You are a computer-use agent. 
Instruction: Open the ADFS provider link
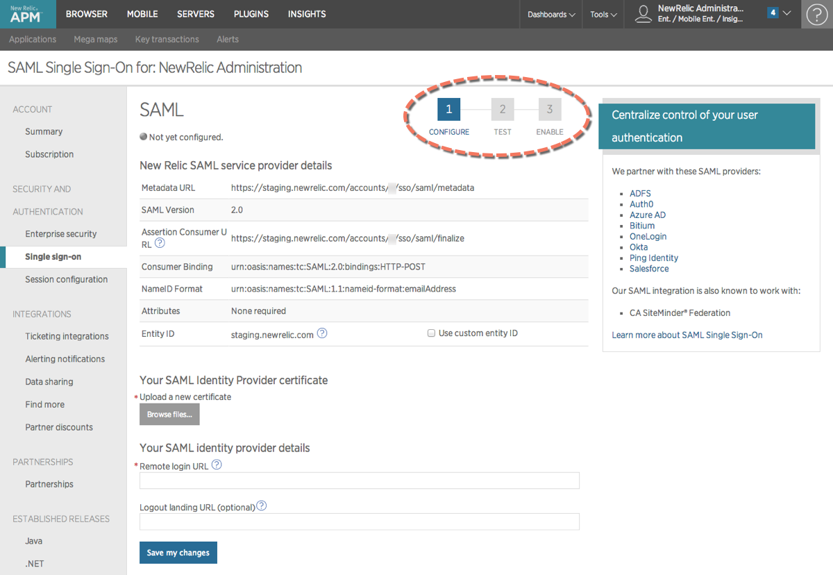pos(640,194)
